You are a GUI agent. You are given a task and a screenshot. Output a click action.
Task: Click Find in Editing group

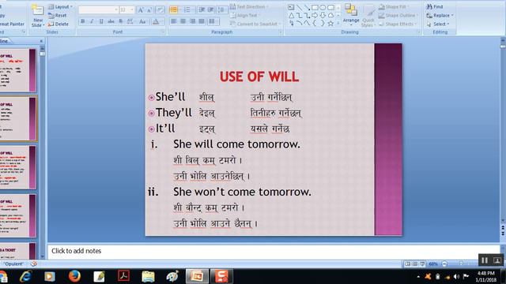click(435, 7)
